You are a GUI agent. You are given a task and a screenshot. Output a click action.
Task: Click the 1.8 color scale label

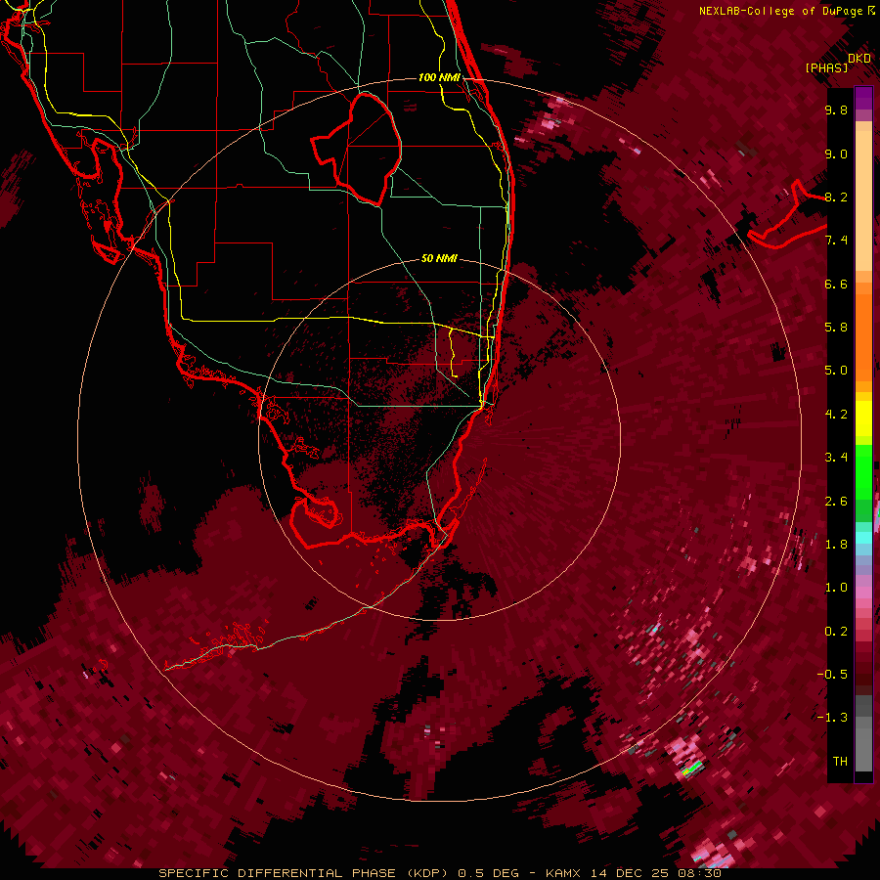(836, 545)
